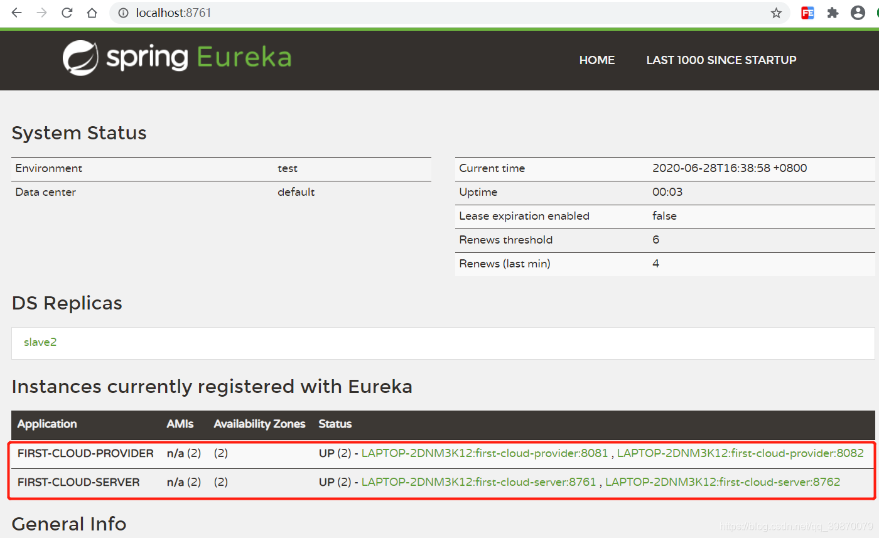Image resolution: width=879 pixels, height=538 pixels.
Task: Click the Status column header
Action: tap(335, 424)
